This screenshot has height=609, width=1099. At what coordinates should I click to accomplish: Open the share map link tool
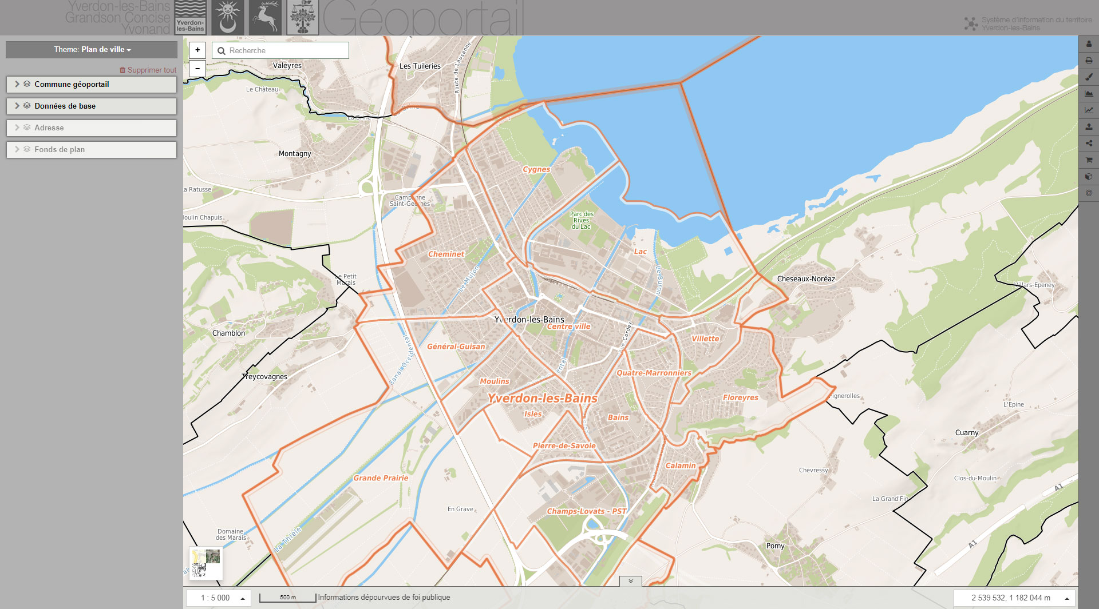click(x=1089, y=144)
